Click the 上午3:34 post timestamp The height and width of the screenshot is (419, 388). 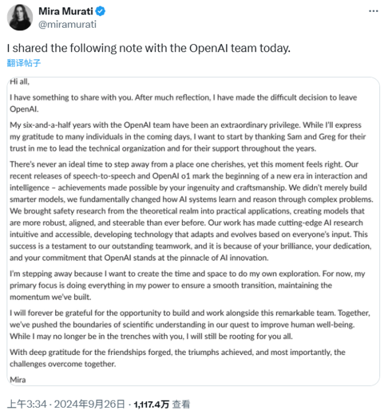click(27, 404)
